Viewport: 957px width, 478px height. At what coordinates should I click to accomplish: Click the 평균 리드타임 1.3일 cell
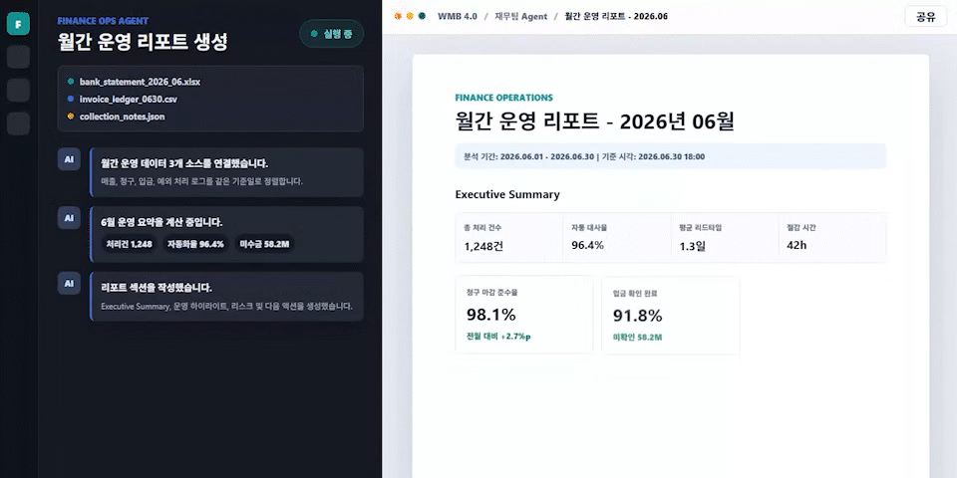[725, 238]
